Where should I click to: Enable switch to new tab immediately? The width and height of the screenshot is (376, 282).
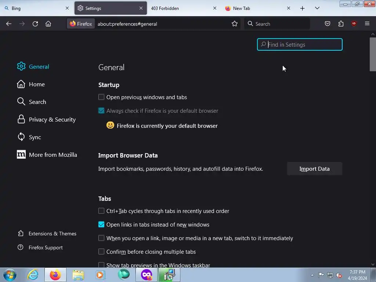(101, 238)
